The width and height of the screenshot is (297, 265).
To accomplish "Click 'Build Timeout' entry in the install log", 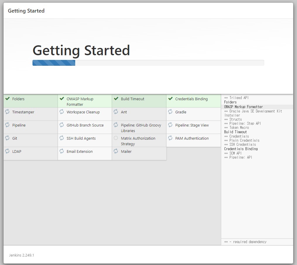I will point(236,132).
